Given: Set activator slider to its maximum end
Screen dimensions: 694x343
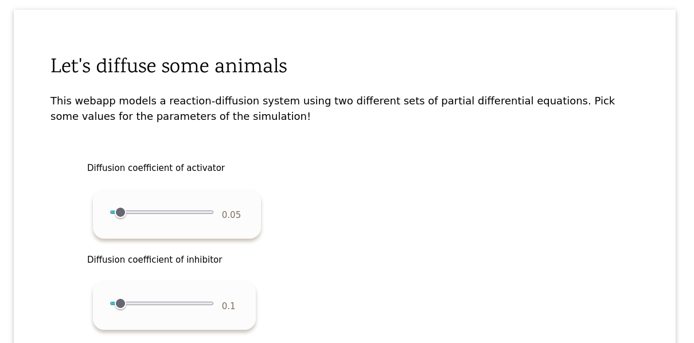Looking at the screenshot, I should point(213,213).
